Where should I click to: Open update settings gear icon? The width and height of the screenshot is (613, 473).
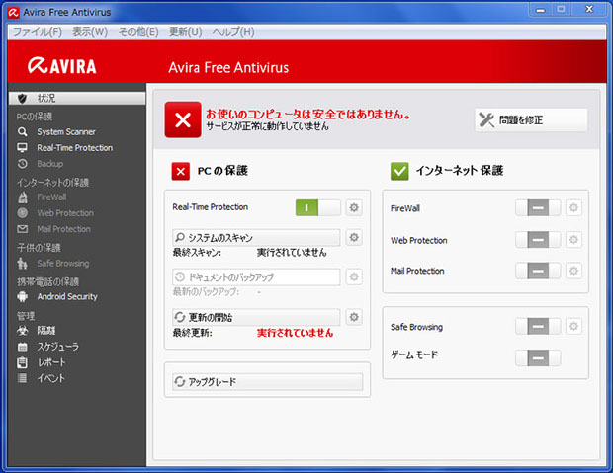coord(354,317)
